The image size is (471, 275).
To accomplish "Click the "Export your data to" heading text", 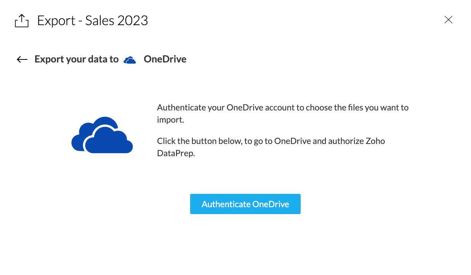I will click(77, 59).
